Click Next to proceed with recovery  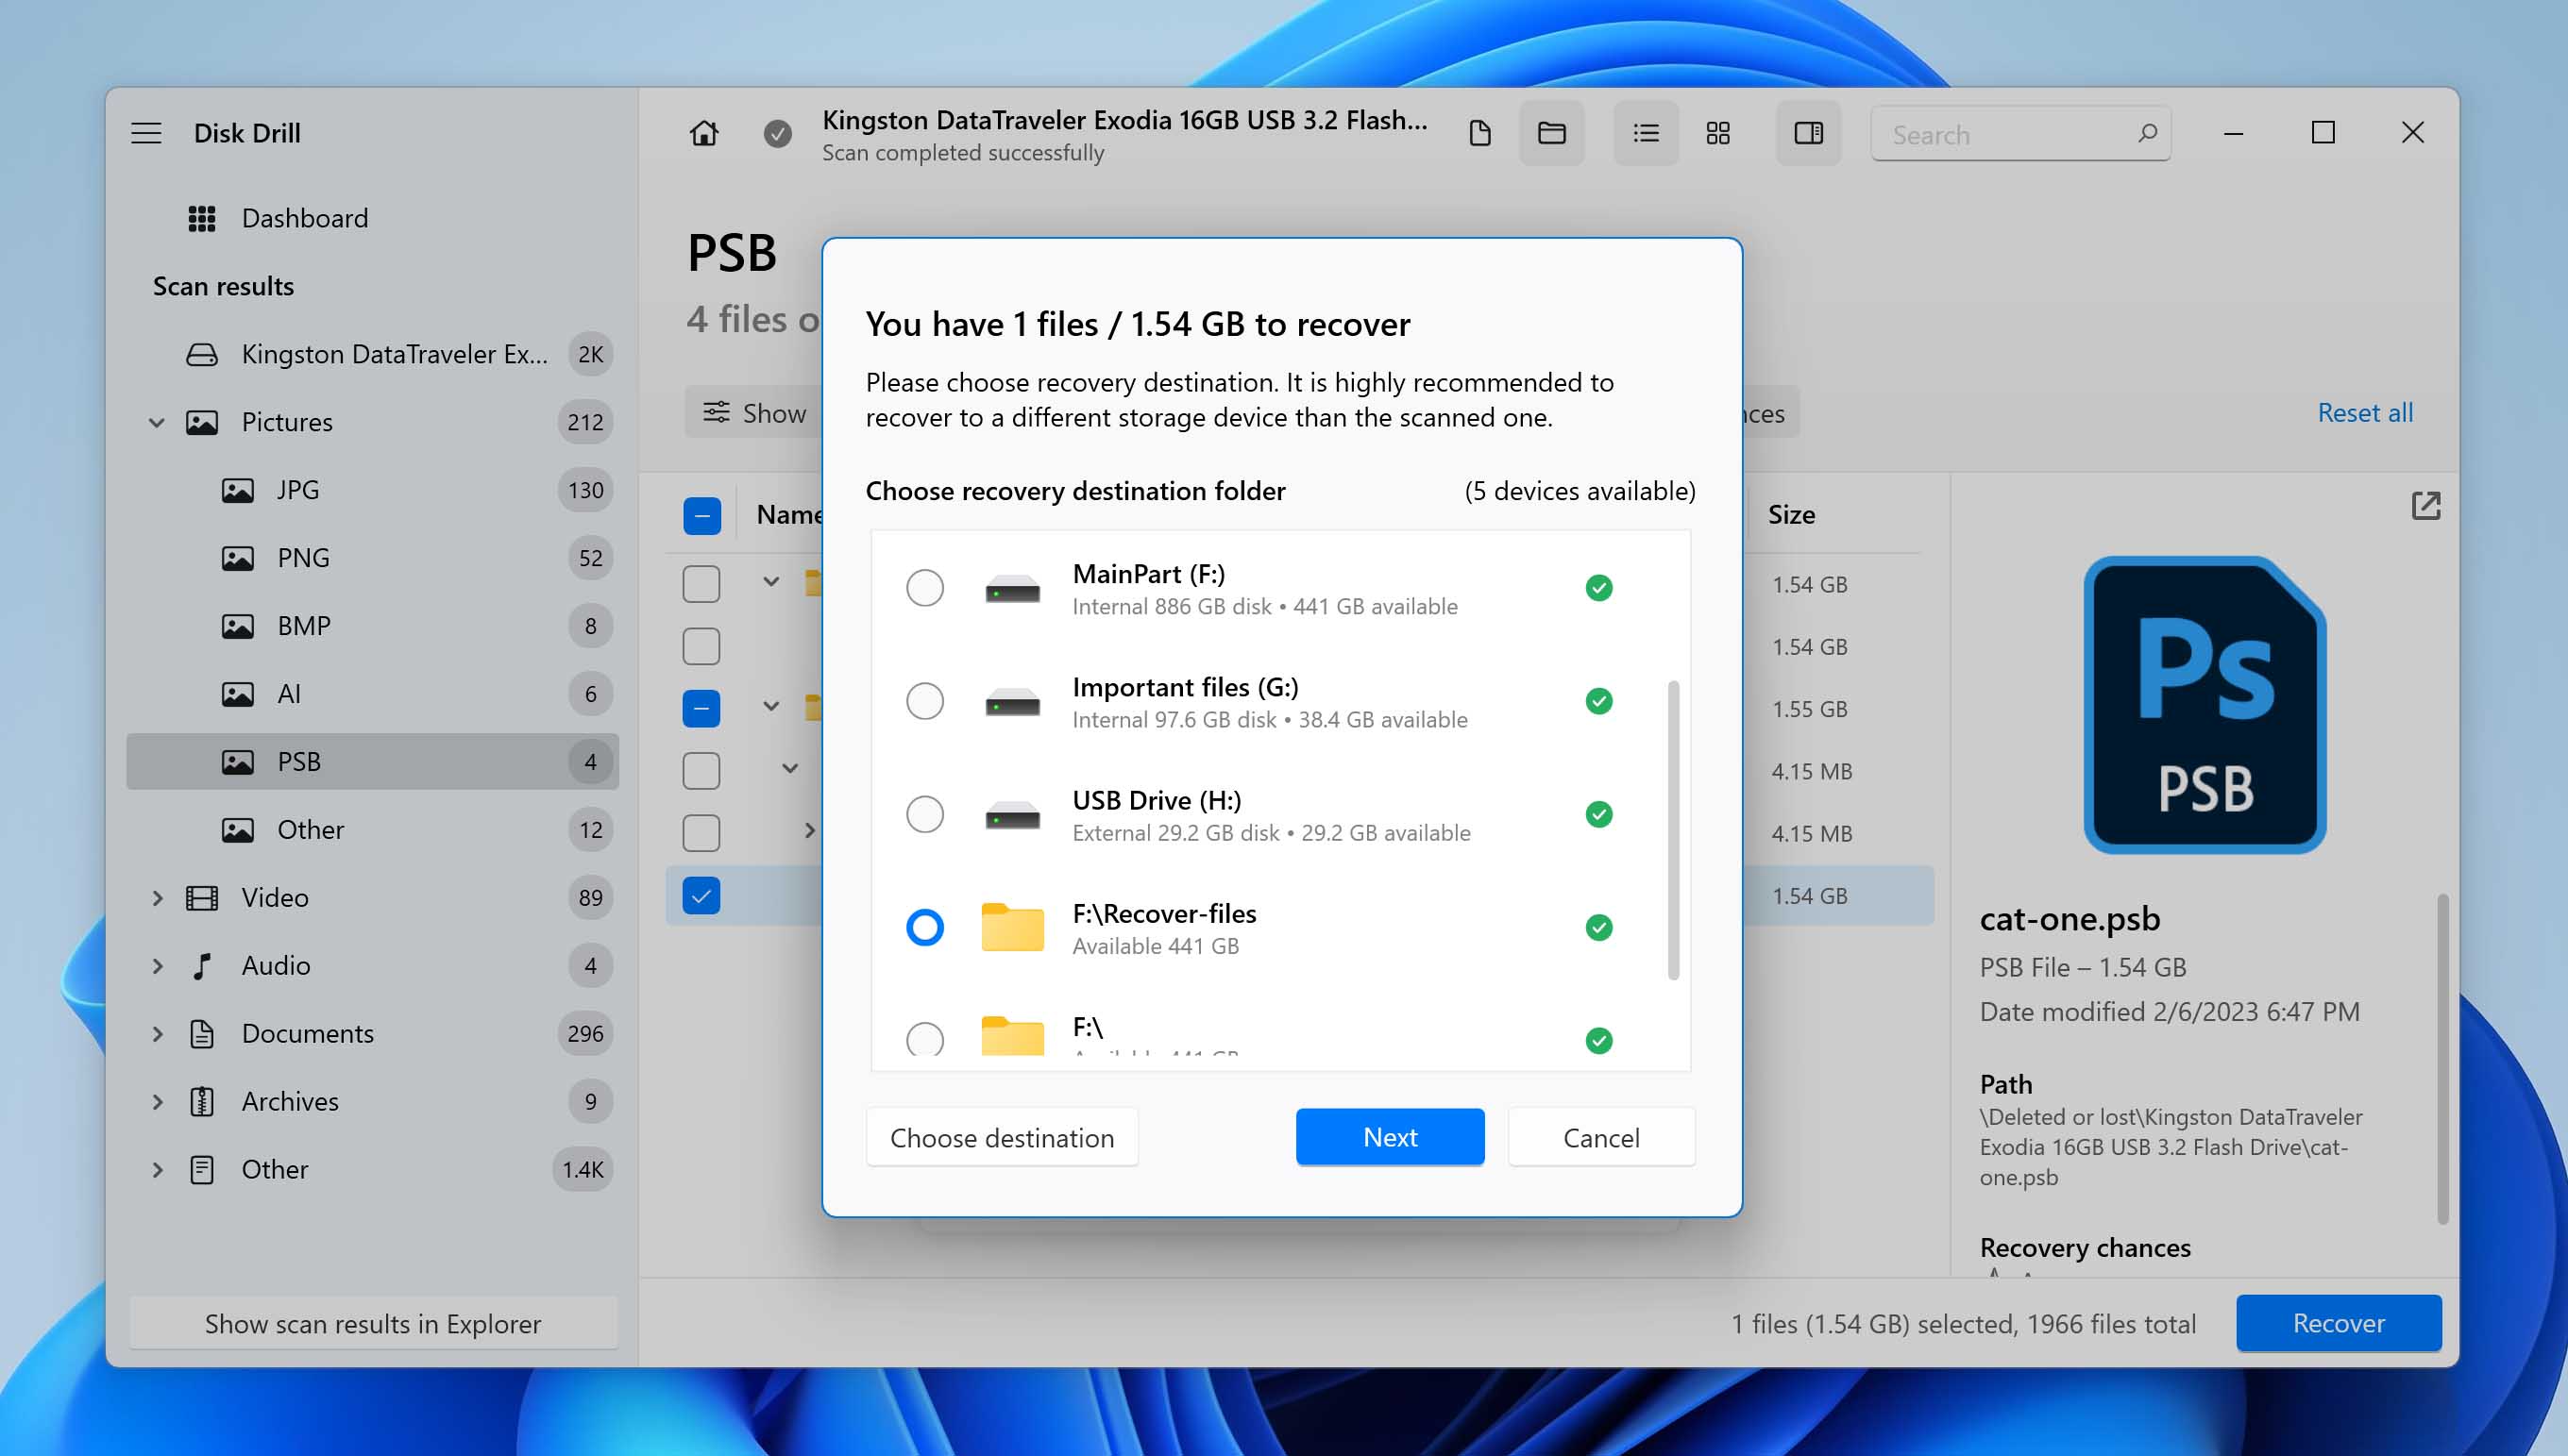pos(1390,1135)
